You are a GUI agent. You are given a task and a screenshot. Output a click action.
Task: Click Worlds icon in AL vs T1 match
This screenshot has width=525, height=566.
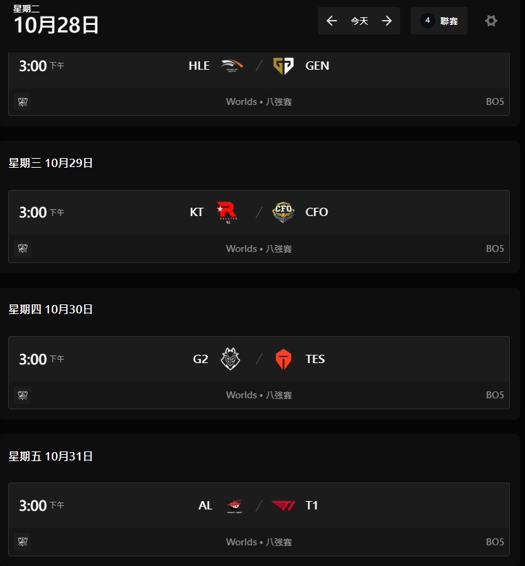pyautogui.click(x=23, y=542)
